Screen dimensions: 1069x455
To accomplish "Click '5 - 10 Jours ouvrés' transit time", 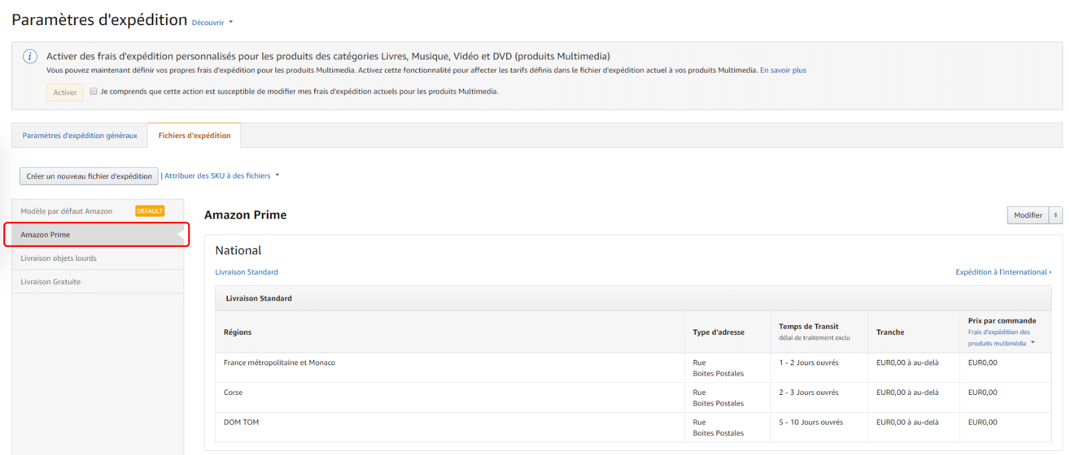I will tap(811, 422).
